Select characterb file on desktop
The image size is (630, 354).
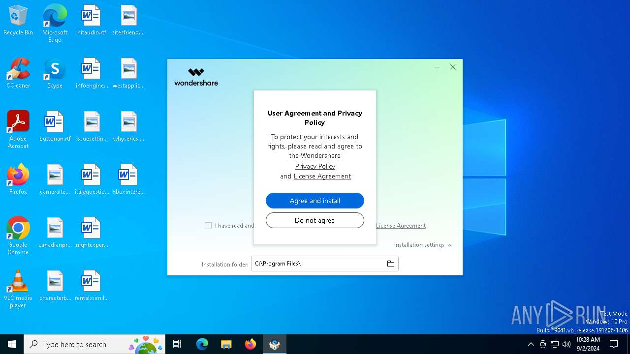click(x=55, y=286)
